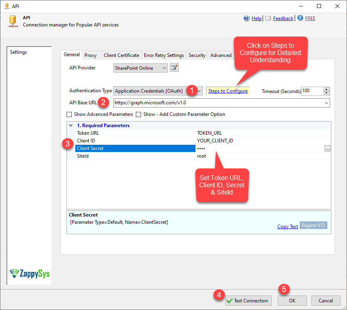Click the blue info icon near FREE
The image size is (347, 310).
click(300, 18)
